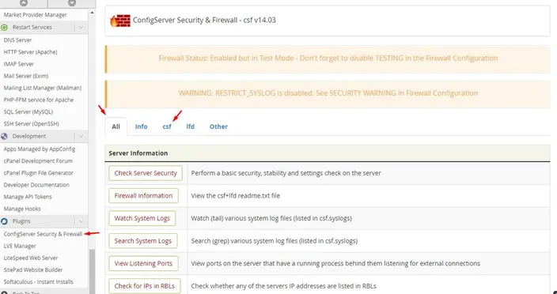Click the sidebar expand down-arrow button

[72, 3]
